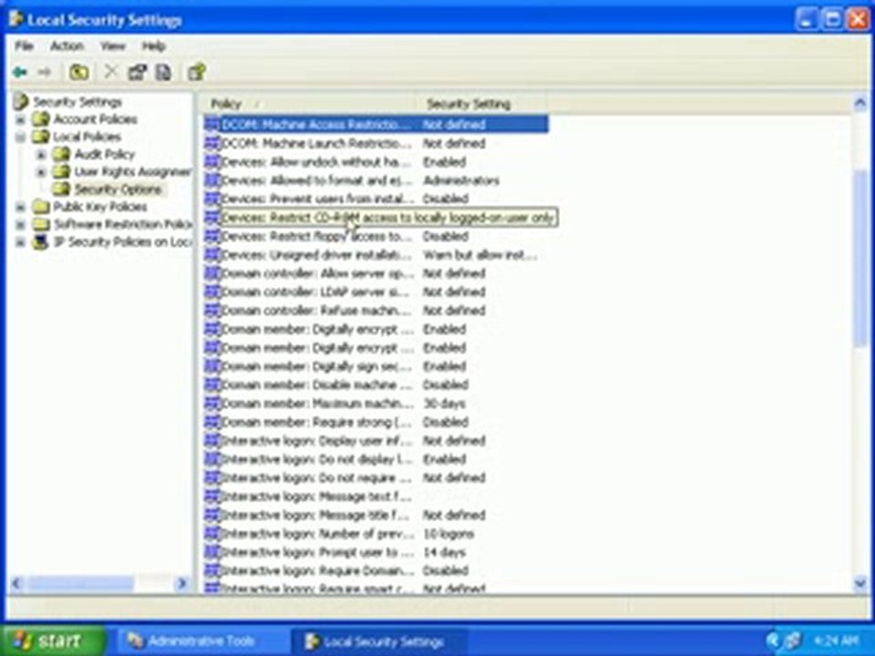The width and height of the screenshot is (875, 656).
Task: Go back with the toolbar back arrow
Action: point(20,72)
